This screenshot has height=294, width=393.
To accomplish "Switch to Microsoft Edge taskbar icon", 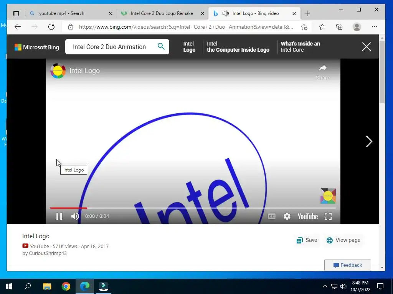I will pyautogui.click(x=85, y=286).
